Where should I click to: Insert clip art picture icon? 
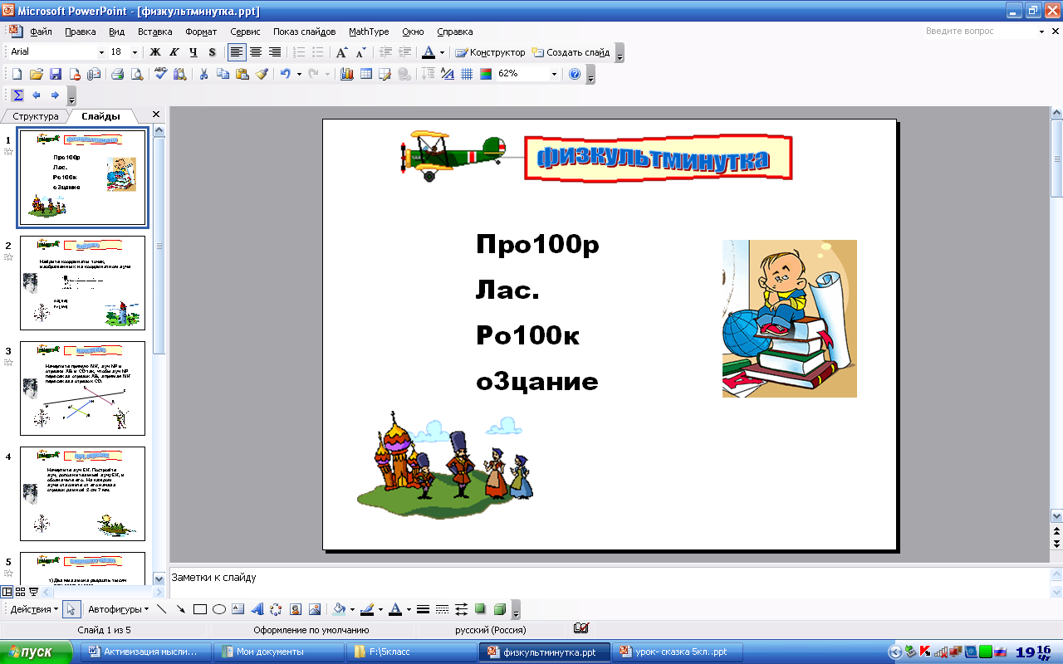[296, 609]
